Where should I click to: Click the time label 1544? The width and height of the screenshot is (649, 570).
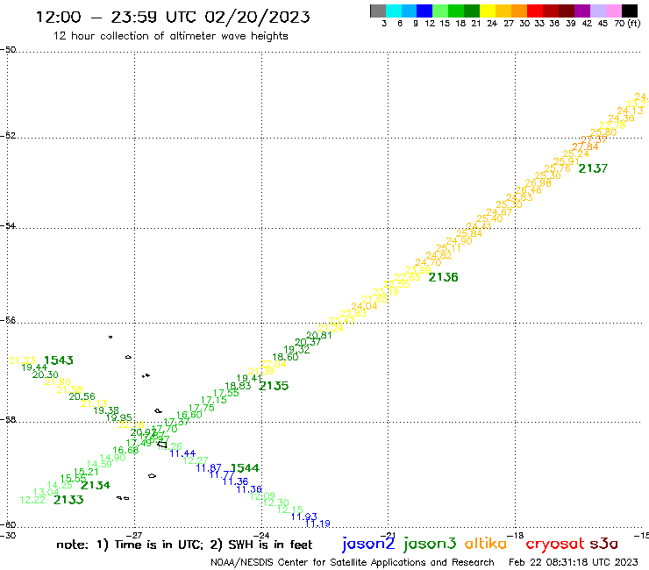click(245, 468)
